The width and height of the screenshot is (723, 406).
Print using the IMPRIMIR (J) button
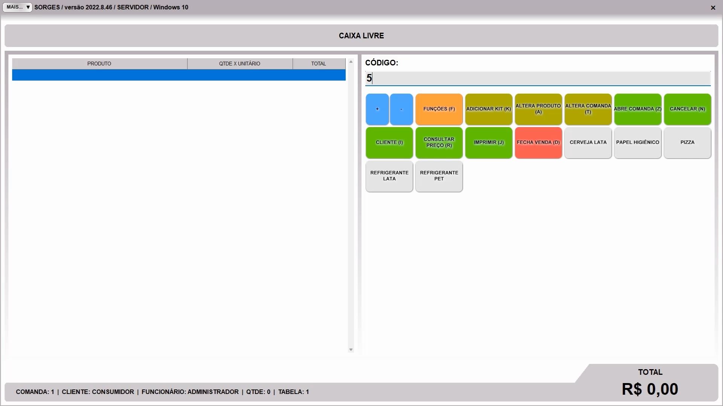488,142
